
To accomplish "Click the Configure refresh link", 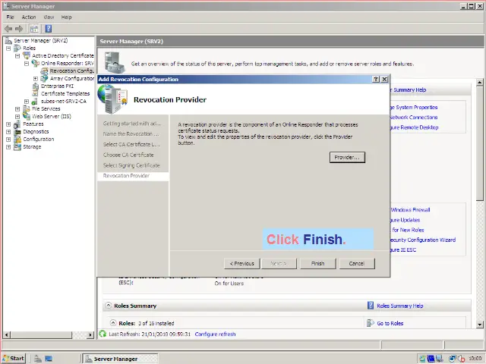I will (215, 334).
